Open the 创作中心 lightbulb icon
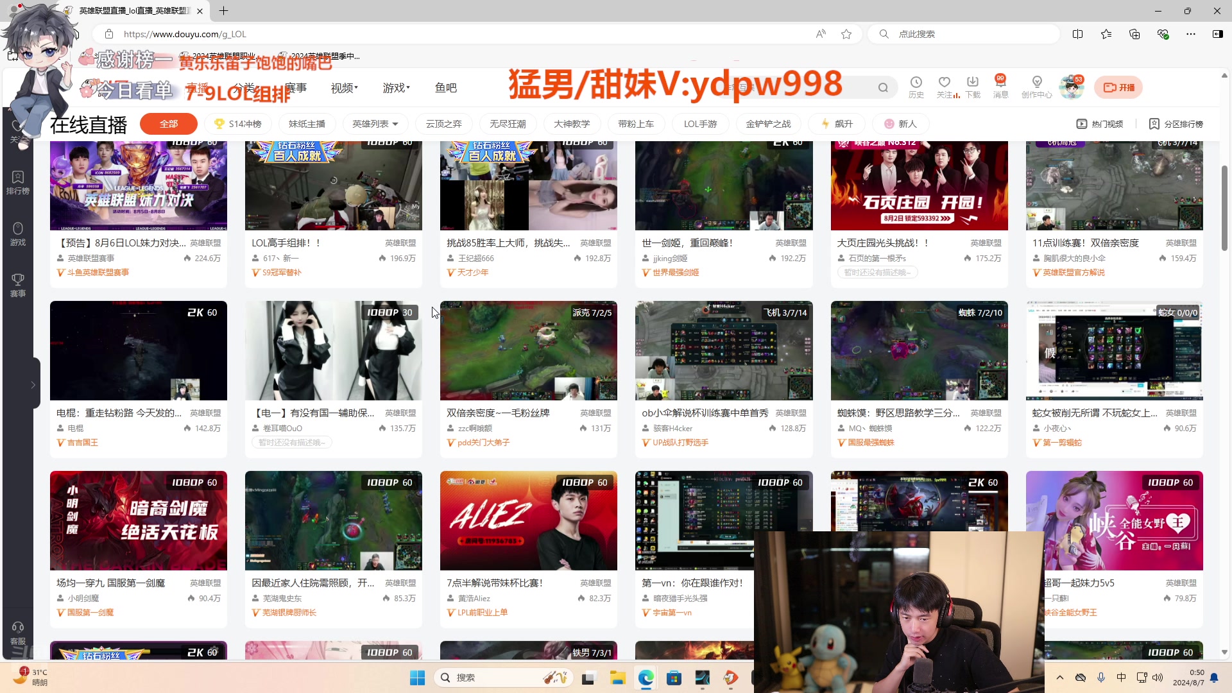 1037,87
